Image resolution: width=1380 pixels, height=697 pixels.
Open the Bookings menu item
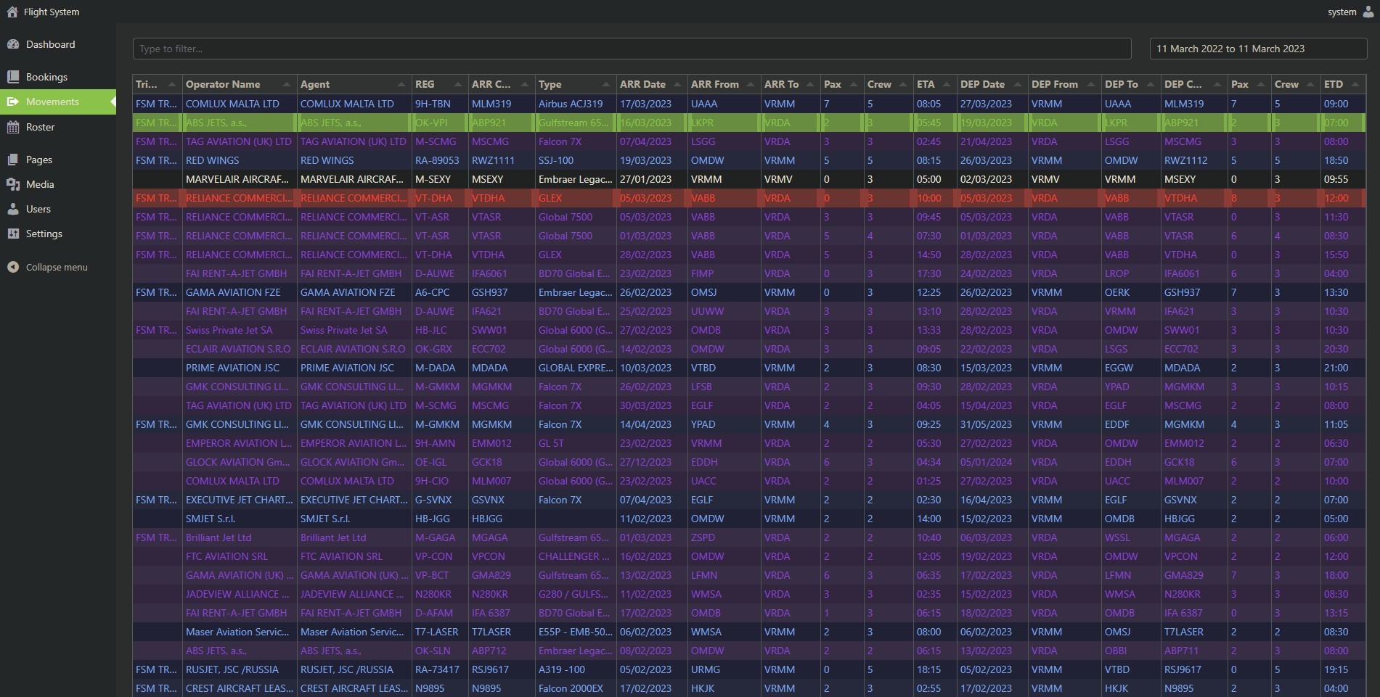coord(58,77)
